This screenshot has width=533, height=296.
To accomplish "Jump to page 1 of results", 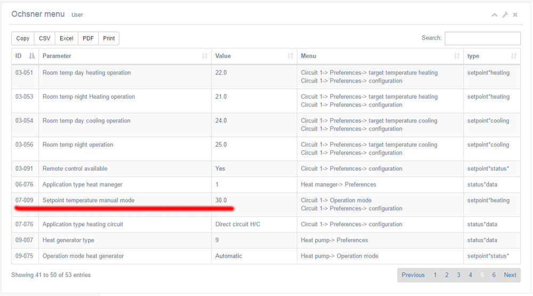I will (x=435, y=275).
